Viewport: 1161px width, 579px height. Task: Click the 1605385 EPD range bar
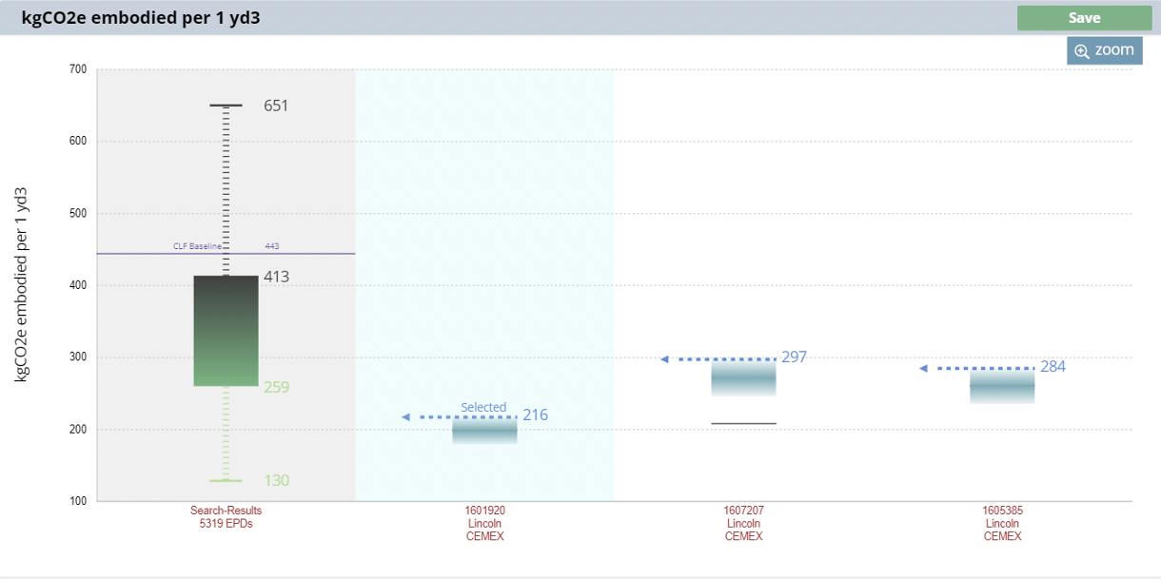click(x=1002, y=387)
